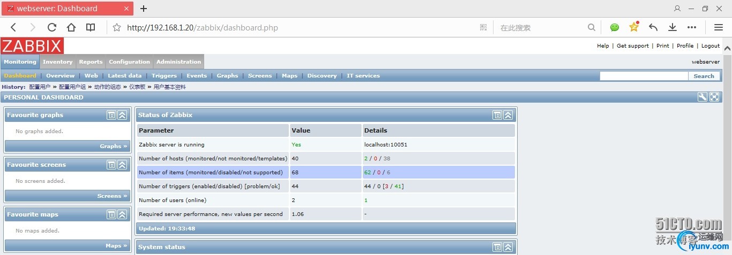This screenshot has height=255, width=732.
Task: Open the downloads arrow icon
Action: (673, 27)
